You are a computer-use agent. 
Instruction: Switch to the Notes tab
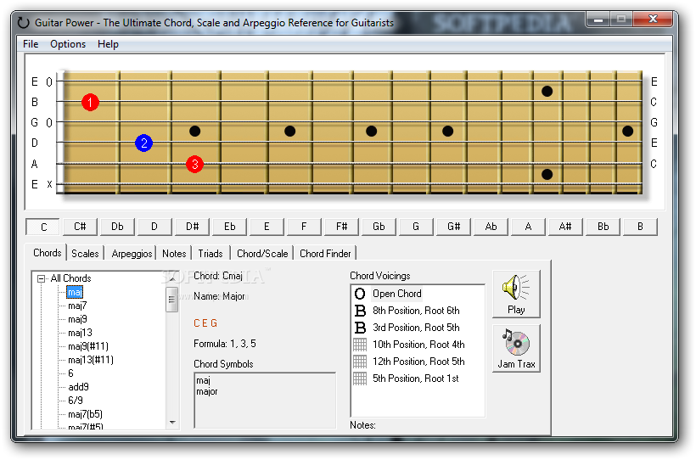coord(174,254)
